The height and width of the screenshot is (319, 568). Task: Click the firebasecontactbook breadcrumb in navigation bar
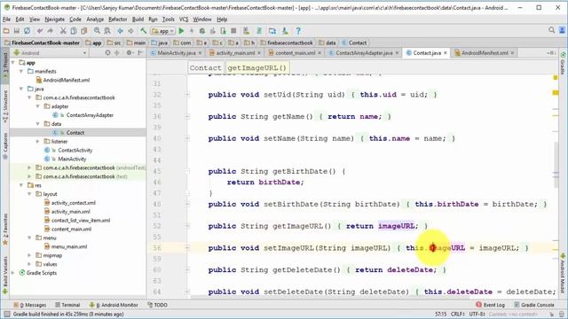click(x=286, y=43)
